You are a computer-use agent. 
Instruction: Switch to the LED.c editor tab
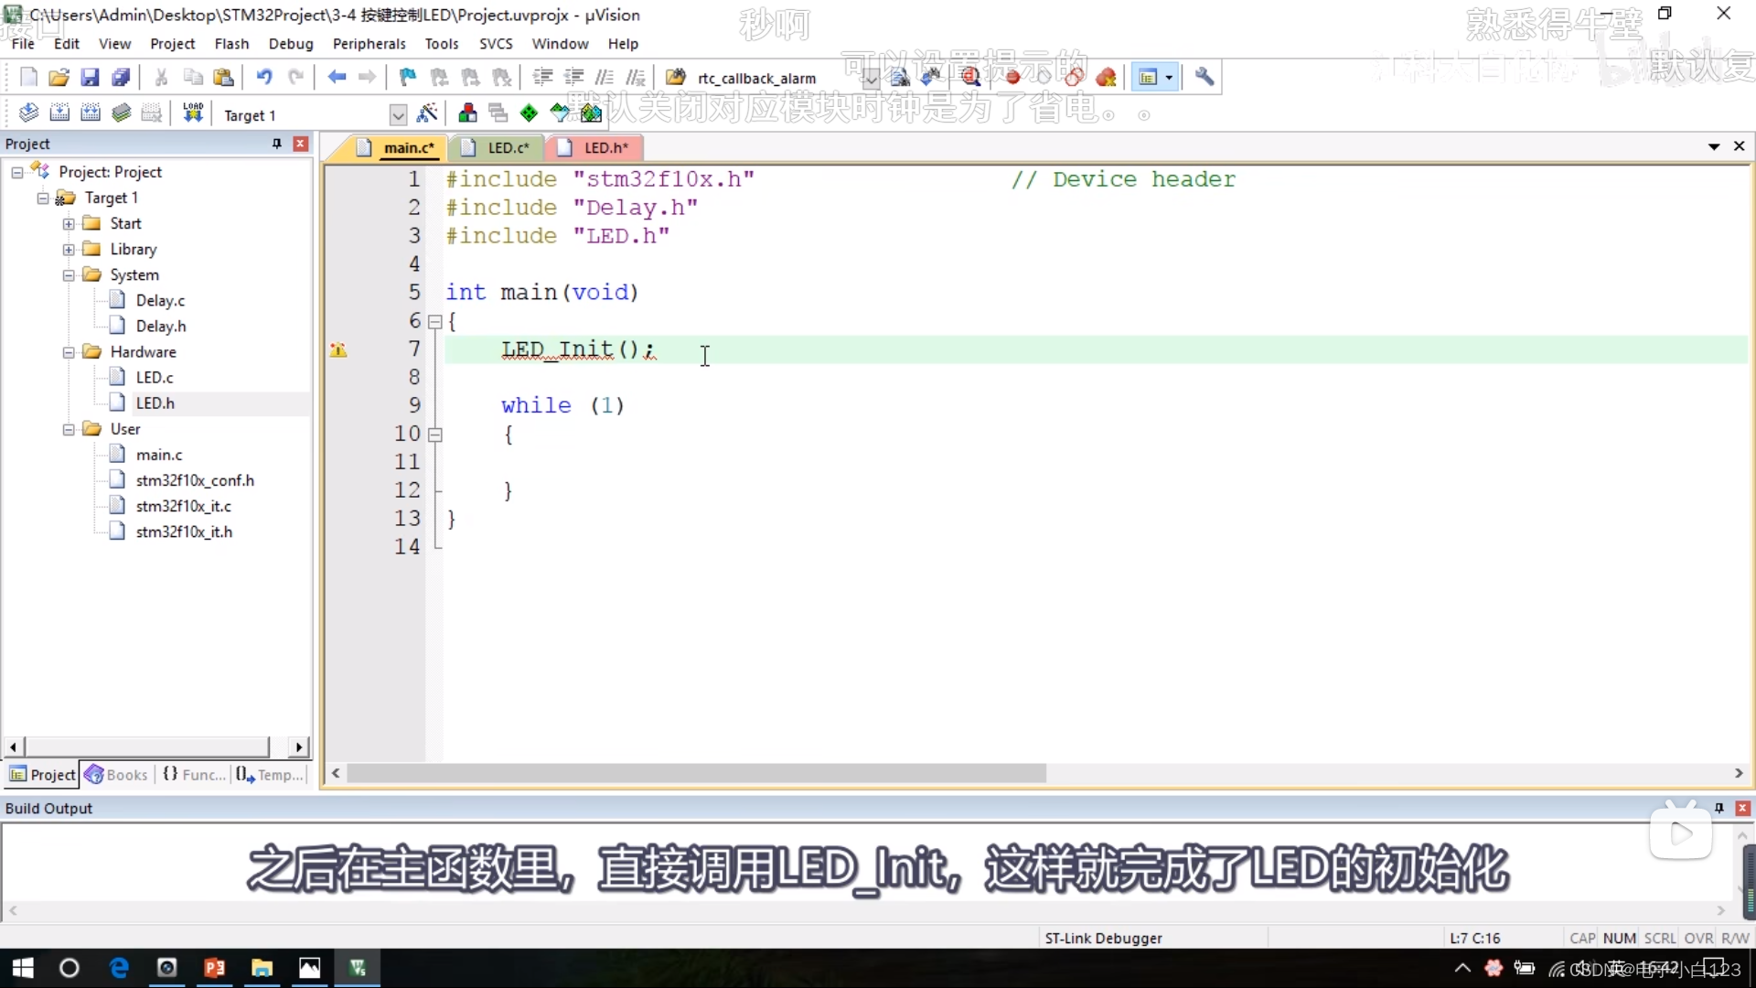(x=508, y=147)
